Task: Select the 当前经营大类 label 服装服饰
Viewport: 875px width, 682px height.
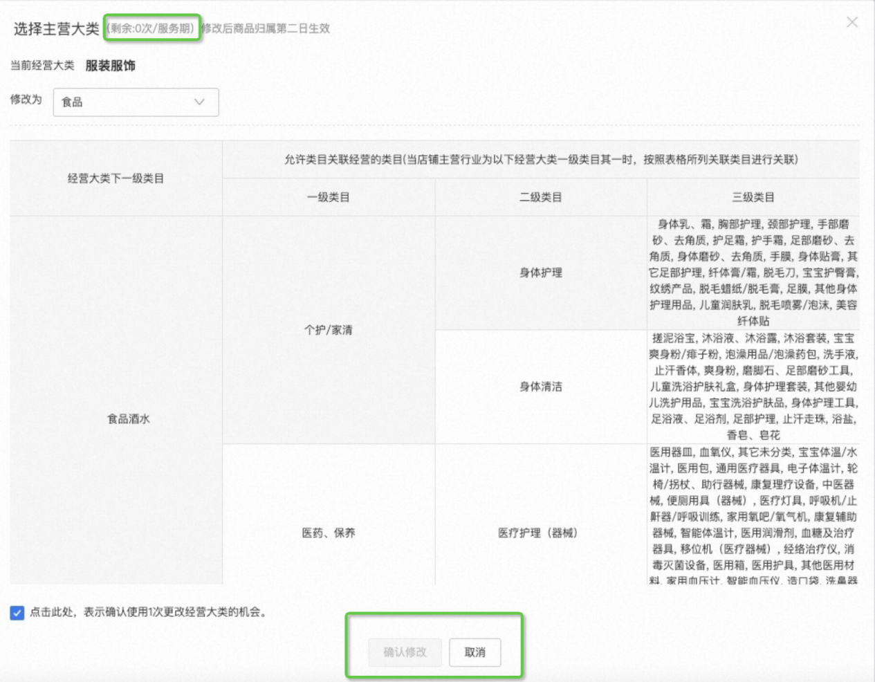Action: coord(111,65)
